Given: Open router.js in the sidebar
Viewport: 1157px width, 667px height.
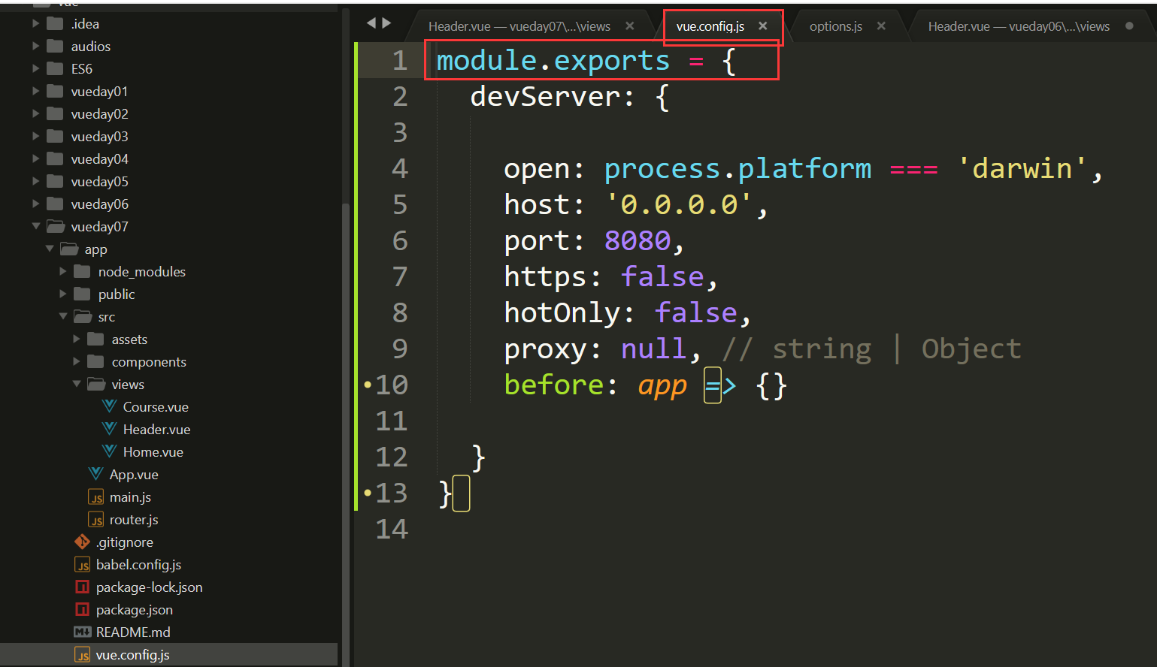Looking at the screenshot, I should pyautogui.click(x=134, y=519).
